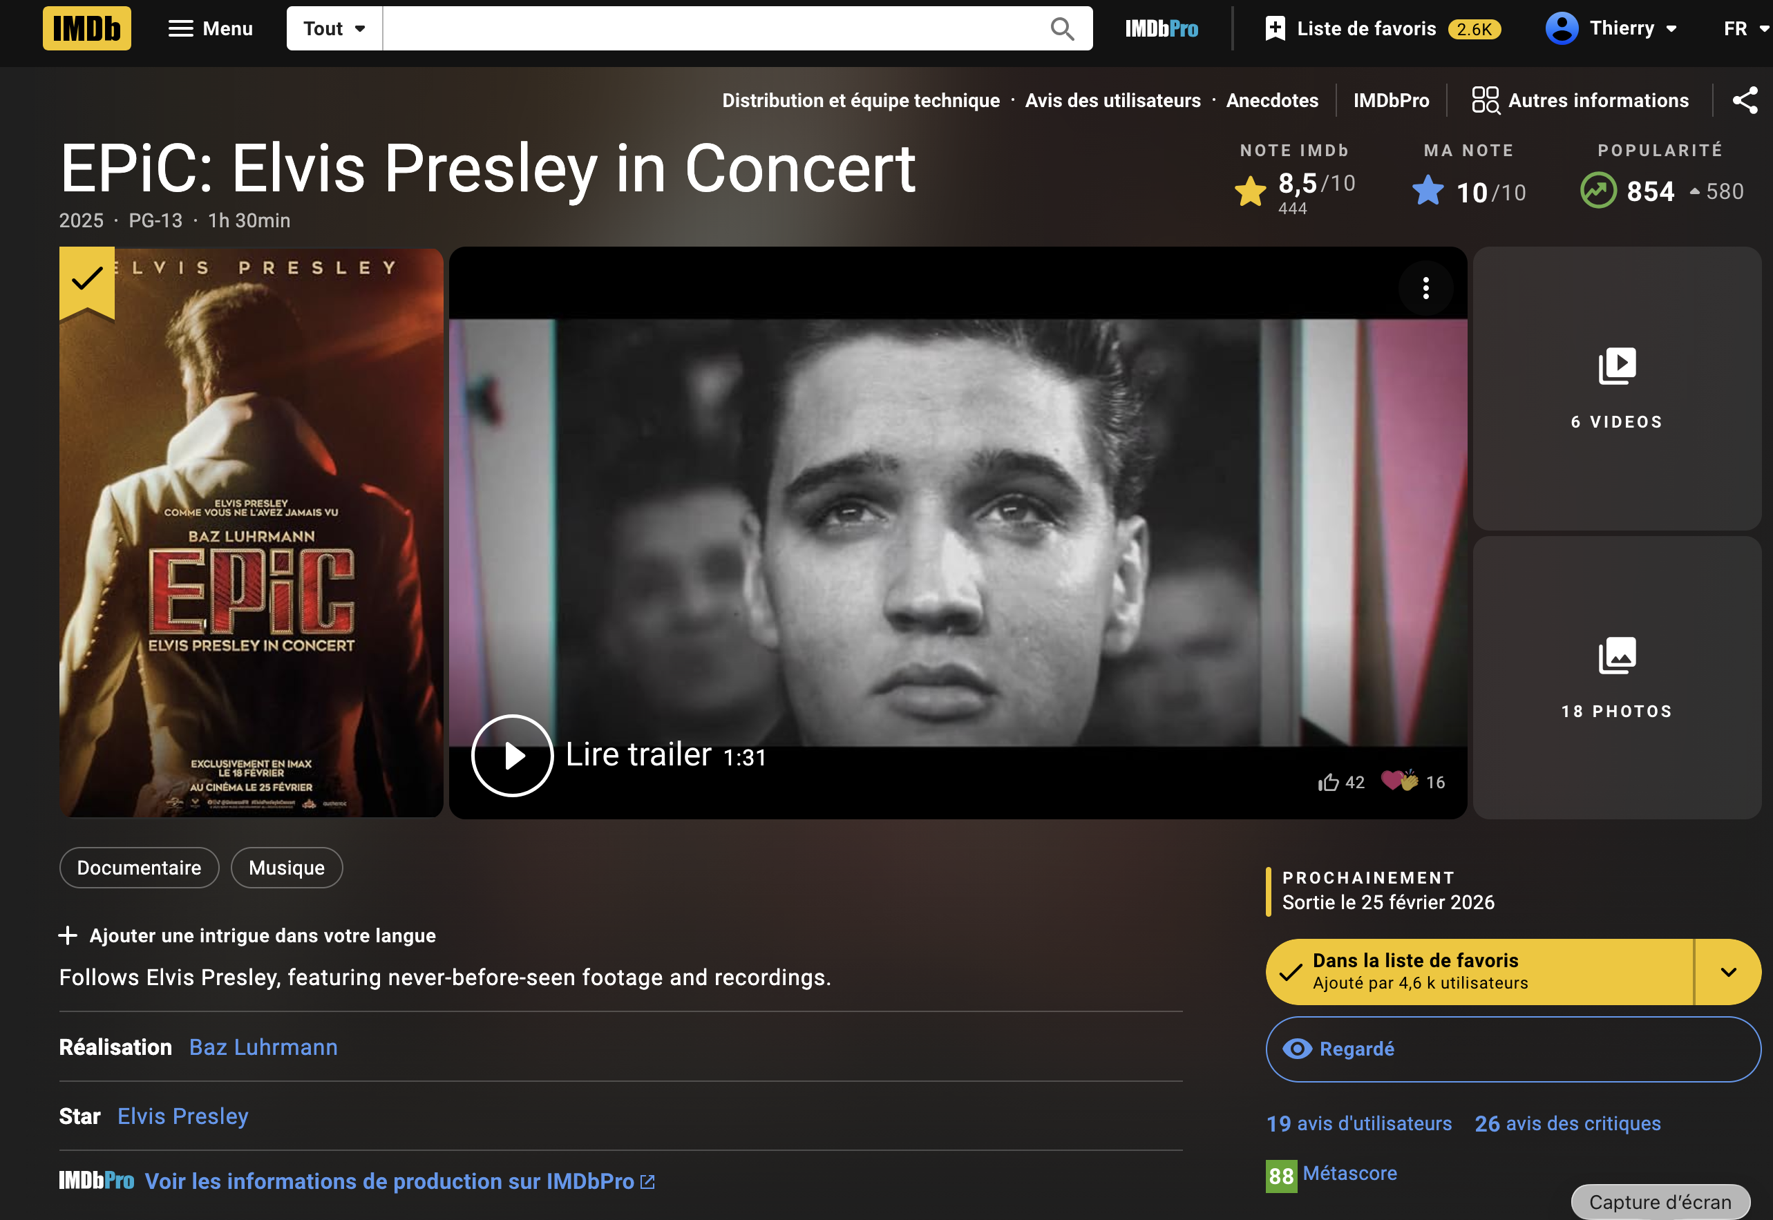Click the share icon

pyautogui.click(x=1745, y=100)
